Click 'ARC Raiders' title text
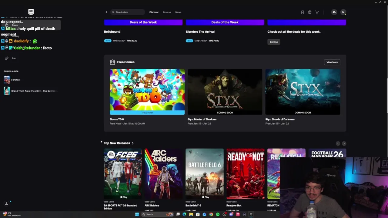 pyautogui.click(x=152, y=206)
